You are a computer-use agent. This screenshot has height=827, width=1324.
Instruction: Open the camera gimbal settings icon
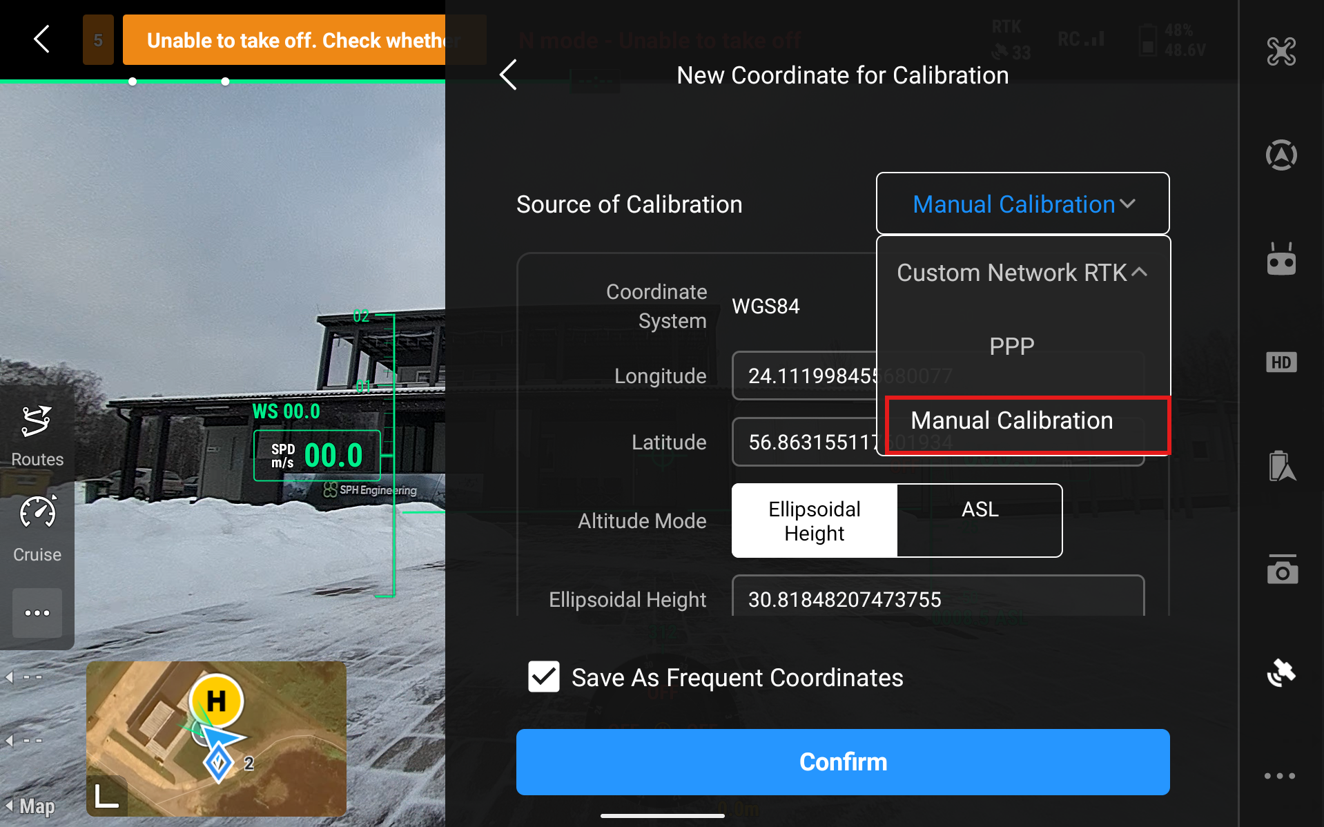click(x=1281, y=570)
